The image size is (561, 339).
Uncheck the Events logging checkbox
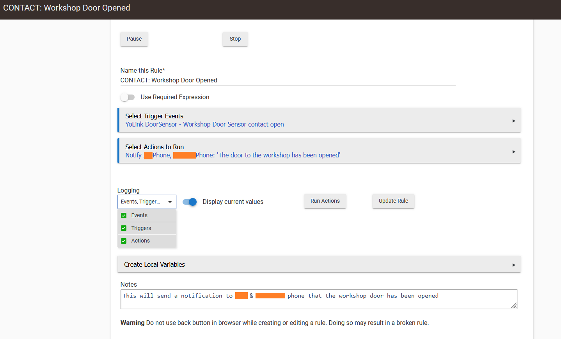tap(124, 215)
